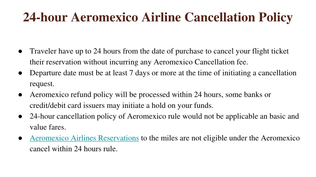Click the bullet marker before "Departure date must"

tap(20, 73)
